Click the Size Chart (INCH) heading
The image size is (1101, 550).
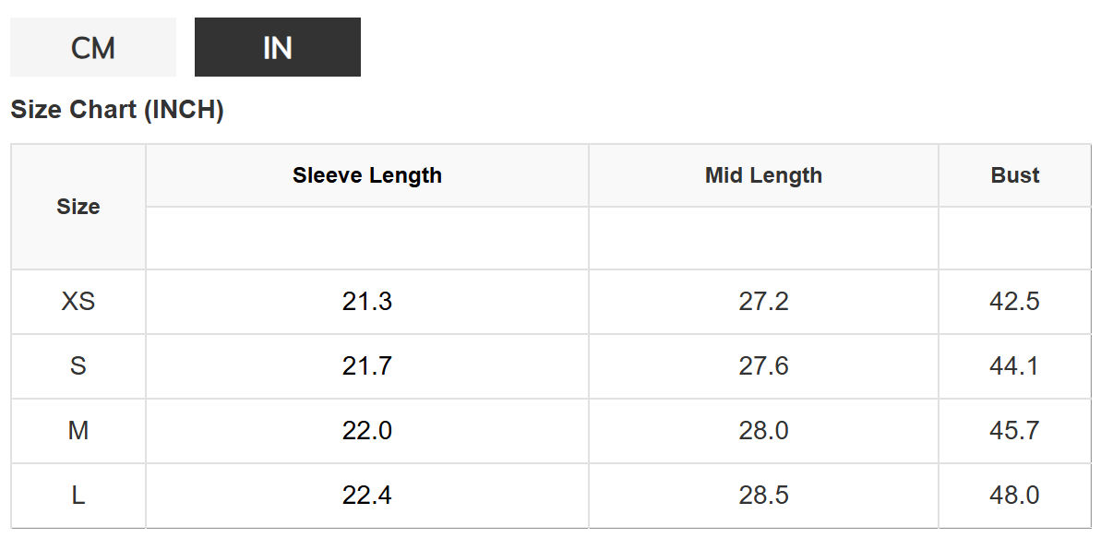pyautogui.click(x=117, y=110)
